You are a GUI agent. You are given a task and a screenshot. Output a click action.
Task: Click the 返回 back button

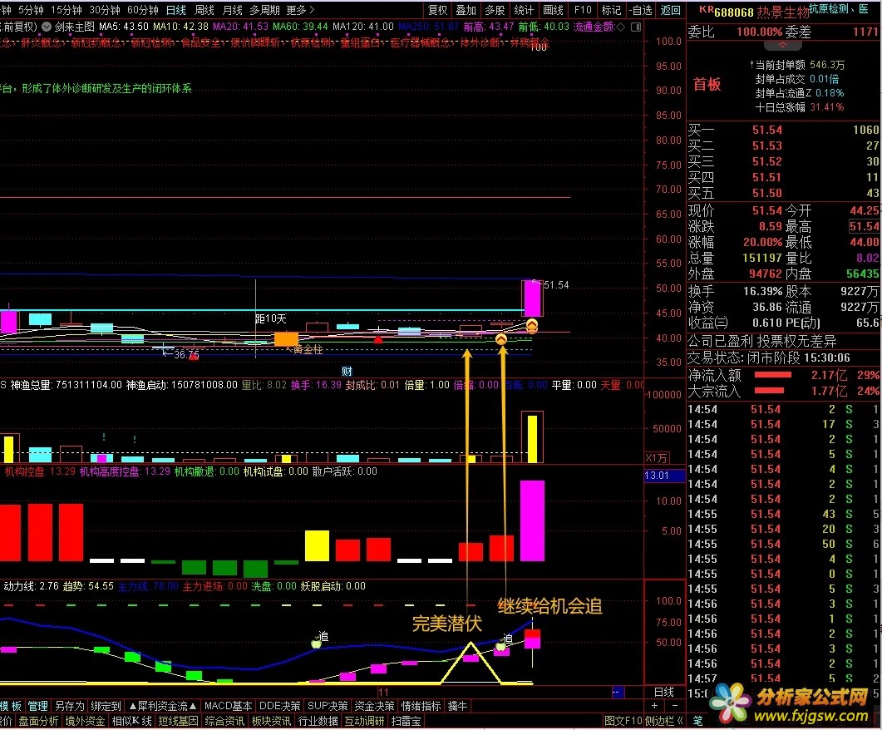[x=671, y=10]
